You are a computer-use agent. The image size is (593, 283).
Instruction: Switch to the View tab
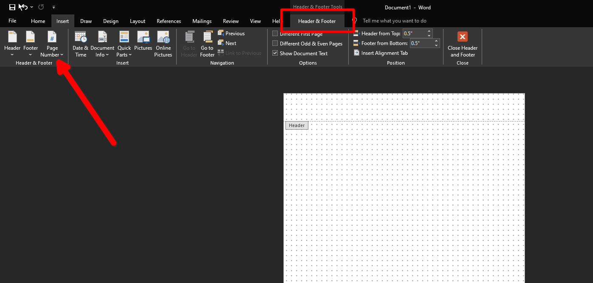point(255,21)
